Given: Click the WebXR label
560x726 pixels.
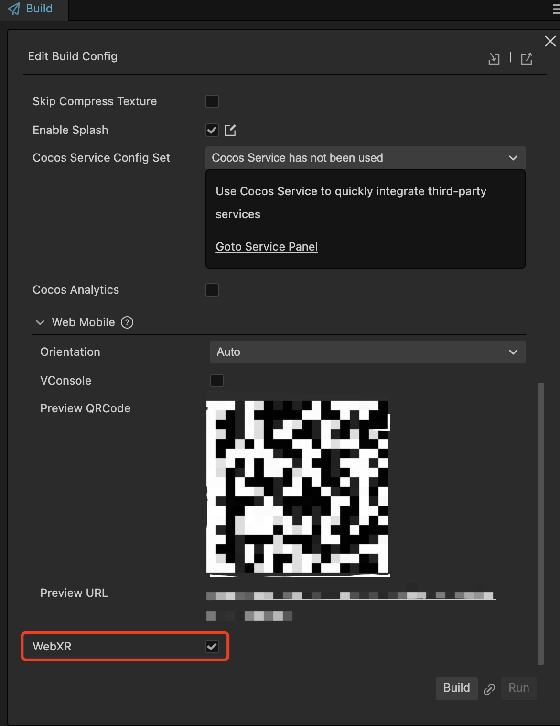Looking at the screenshot, I should (x=52, y=647).
